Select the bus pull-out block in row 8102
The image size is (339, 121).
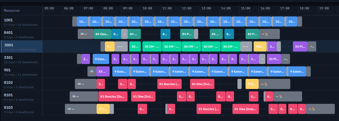pos(86,84)
